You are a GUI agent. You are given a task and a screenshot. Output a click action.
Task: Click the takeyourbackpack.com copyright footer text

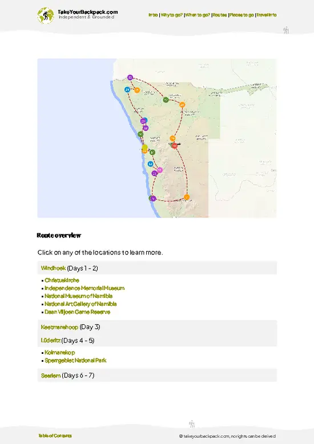coord(227,436)
